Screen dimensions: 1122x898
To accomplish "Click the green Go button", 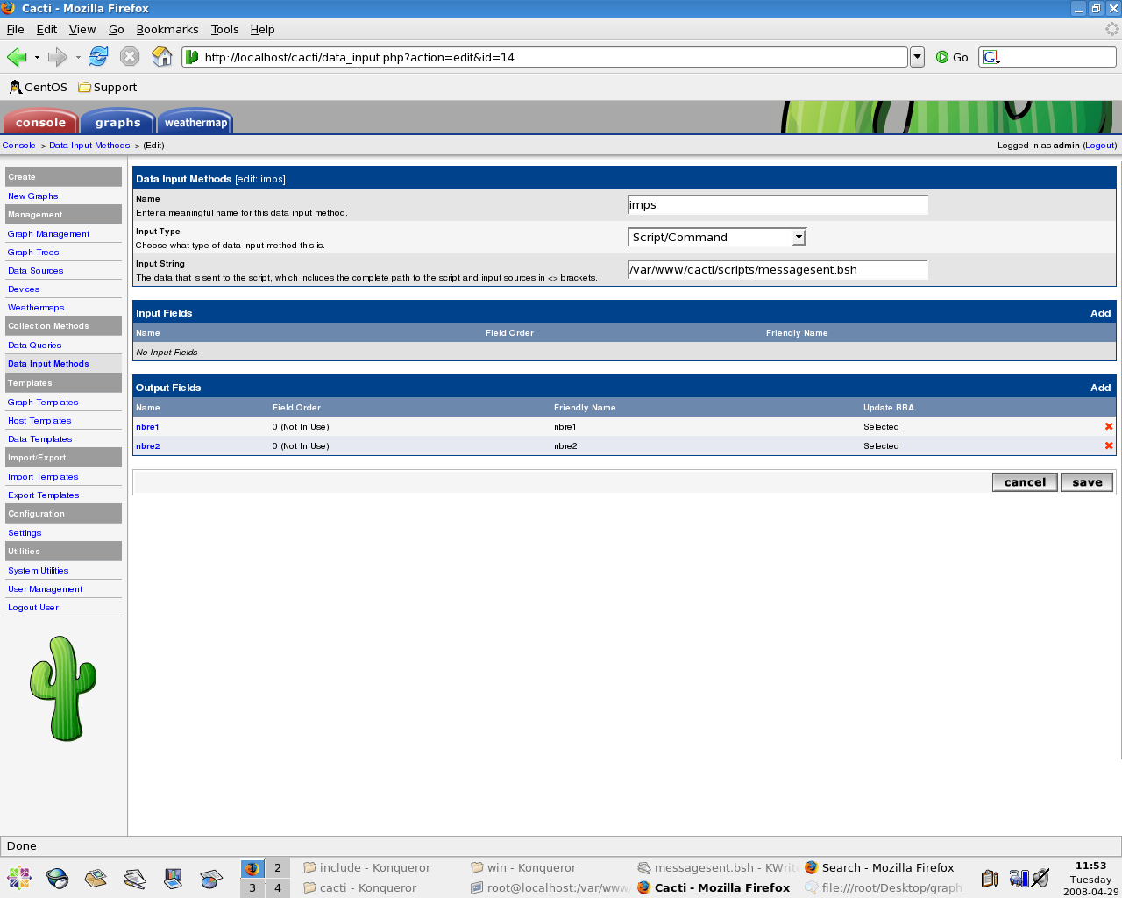I will click(x=952, y=57).
